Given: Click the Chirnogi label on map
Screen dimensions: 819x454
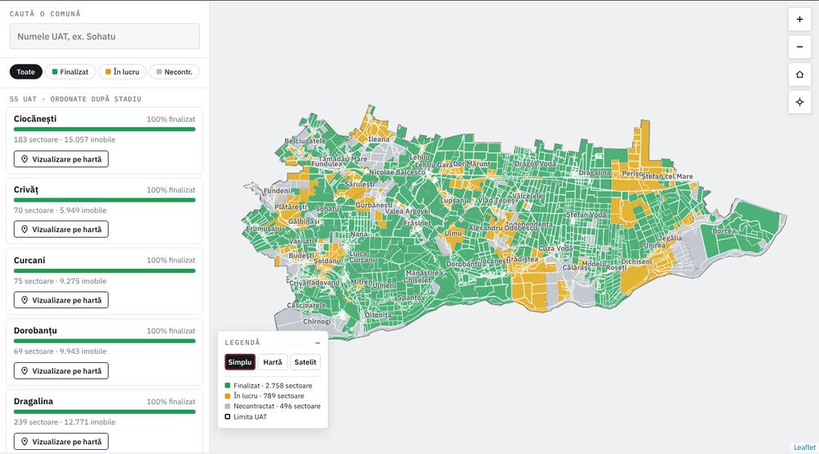Looking at the screenshot, I should (317, 321).
